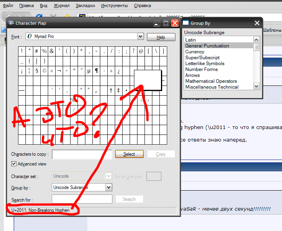Pick the backslash \ character cell
Image resolution: width=282 pixels, height=231 pixels.
[x=156, y=51]
